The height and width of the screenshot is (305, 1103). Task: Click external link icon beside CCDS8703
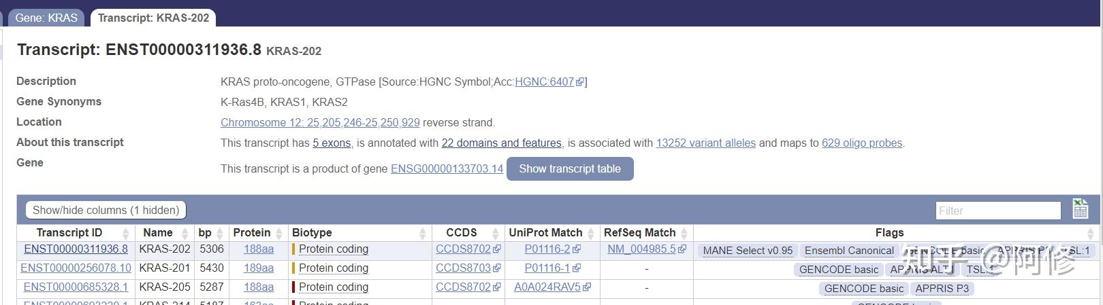point(496,268)
